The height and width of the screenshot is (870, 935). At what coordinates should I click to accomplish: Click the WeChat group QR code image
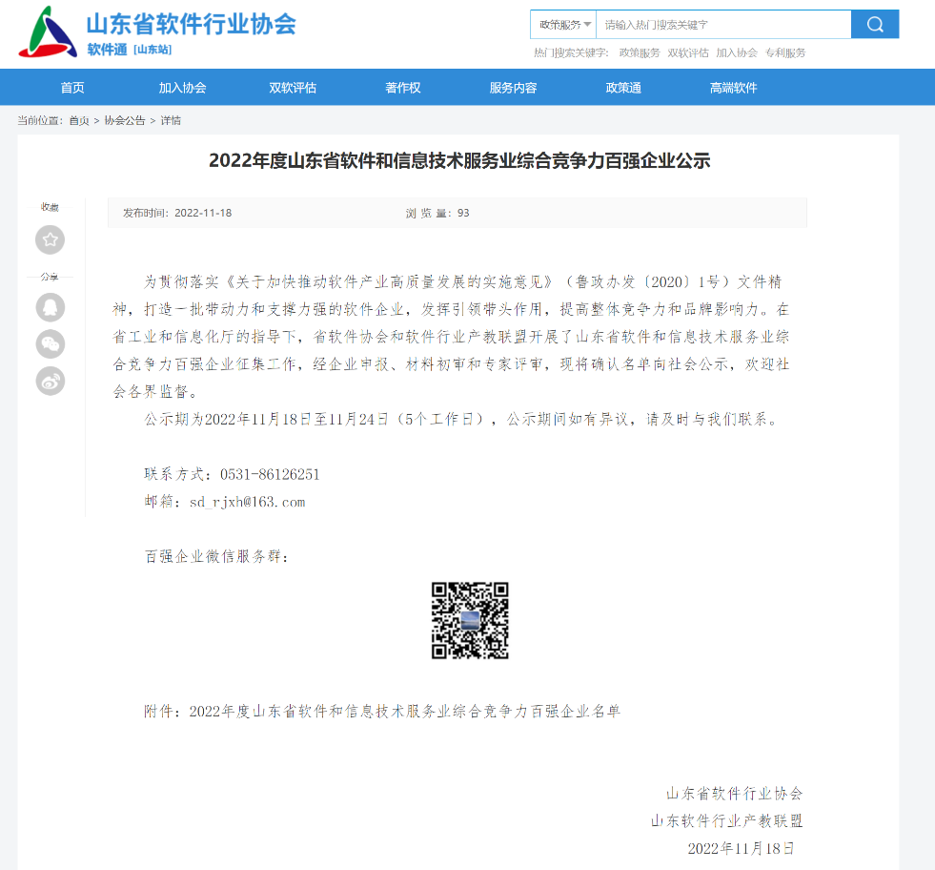tap(470, 620)
